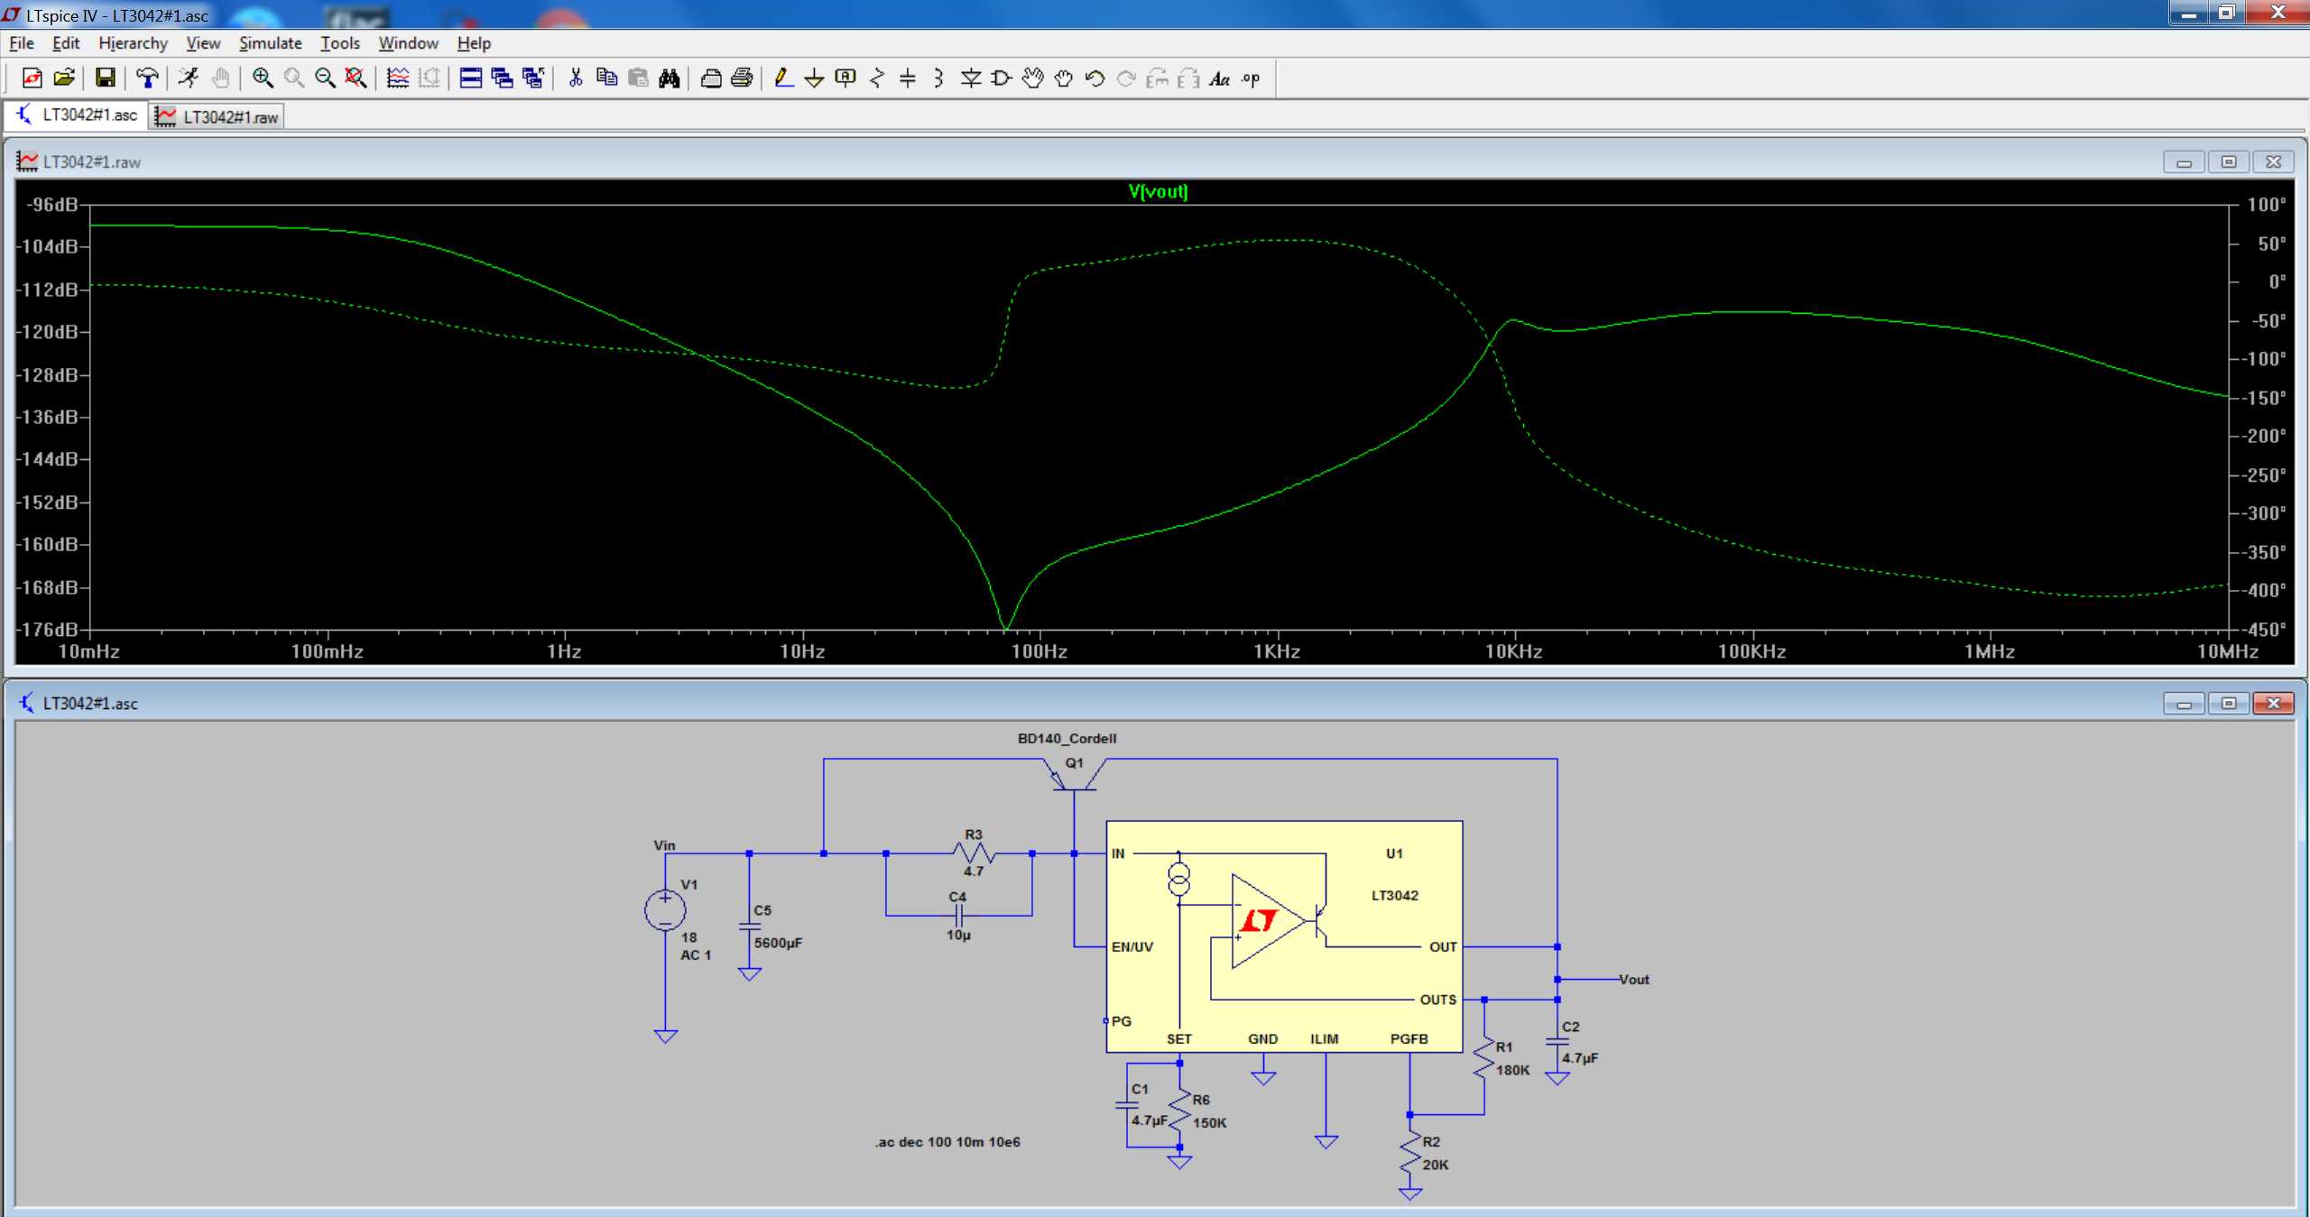Select the Capacitor tool

pos(908,78)
